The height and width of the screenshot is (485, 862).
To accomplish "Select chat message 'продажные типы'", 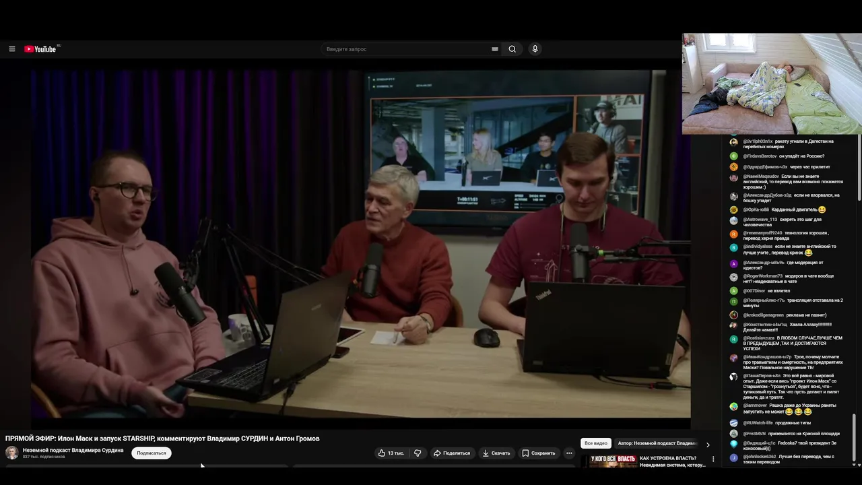I will point(793,423).
